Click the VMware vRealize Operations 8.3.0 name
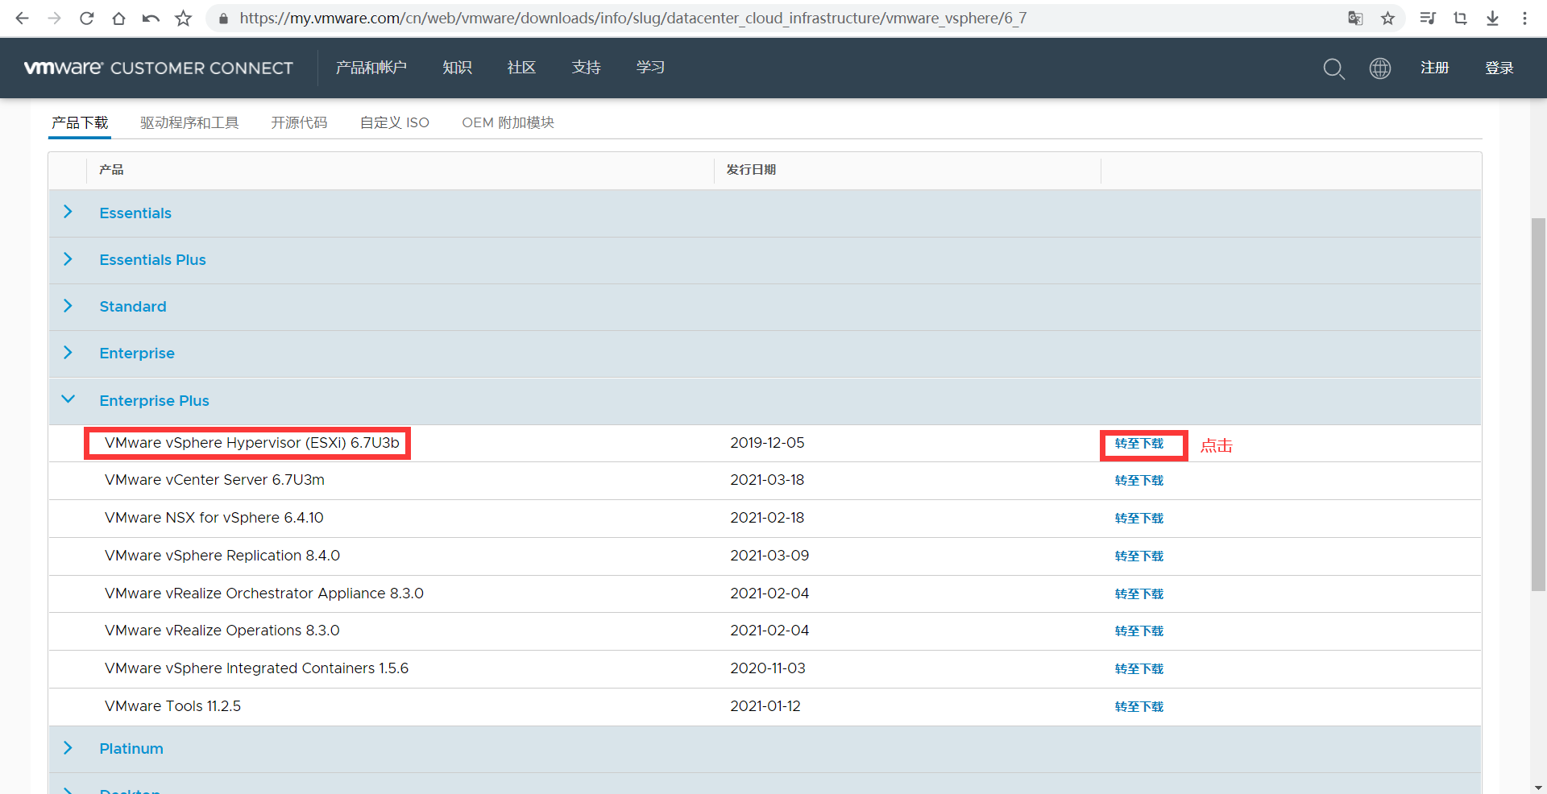Image resolution: width=1547 pixels, height=794 pixels. (222, 631)
